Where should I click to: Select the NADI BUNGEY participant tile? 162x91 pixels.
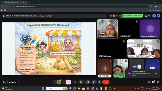(x=129, y=29)
